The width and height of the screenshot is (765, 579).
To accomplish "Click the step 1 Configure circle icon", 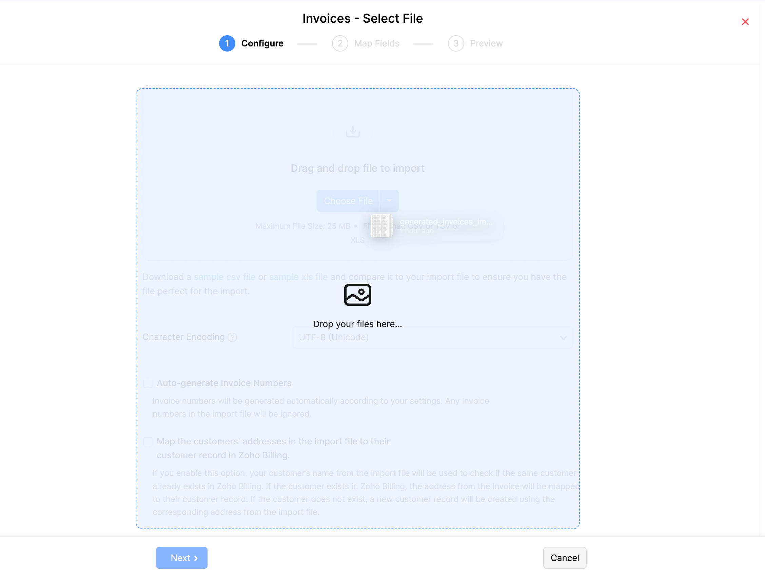I will [227, 43].
